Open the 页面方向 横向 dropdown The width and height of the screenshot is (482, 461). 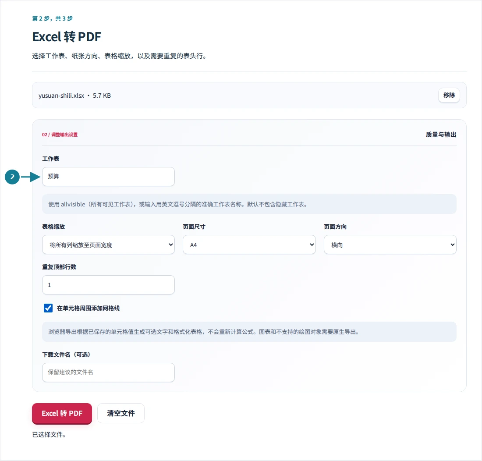tap(390, 245)
